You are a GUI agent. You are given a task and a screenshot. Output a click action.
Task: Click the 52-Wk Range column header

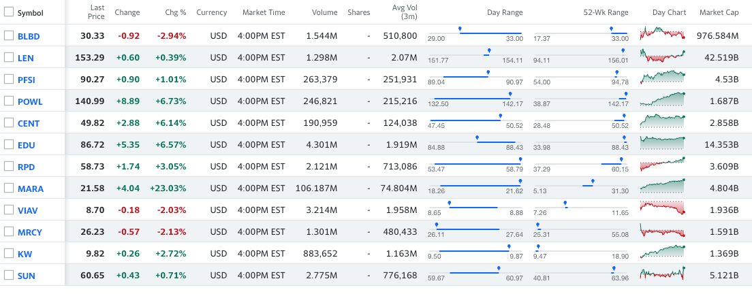coord(606,12)
